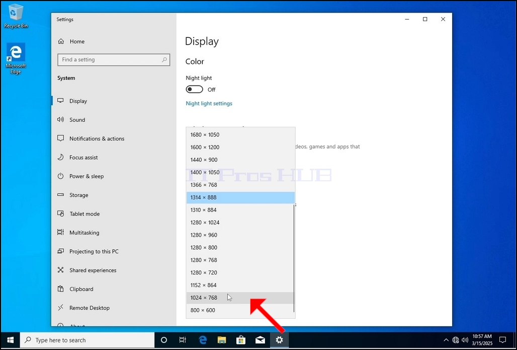The height and width of the screenshot is (350, 517).
Task: Choose 1680 × 1050 resolution
Action: click(x=240, y=135)
